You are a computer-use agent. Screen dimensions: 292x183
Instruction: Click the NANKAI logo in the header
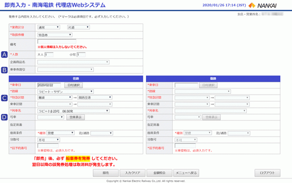click(x=263, y=5)
